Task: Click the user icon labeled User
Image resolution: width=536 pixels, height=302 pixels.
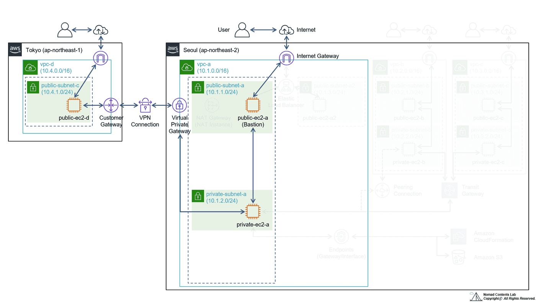Action: [242, 30]
